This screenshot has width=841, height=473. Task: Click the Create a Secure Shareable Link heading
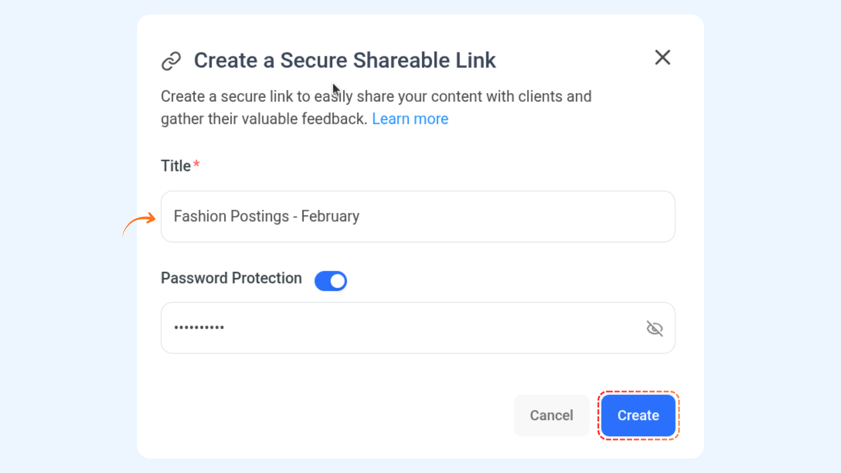pyautogui.click(x=345, y=60)
